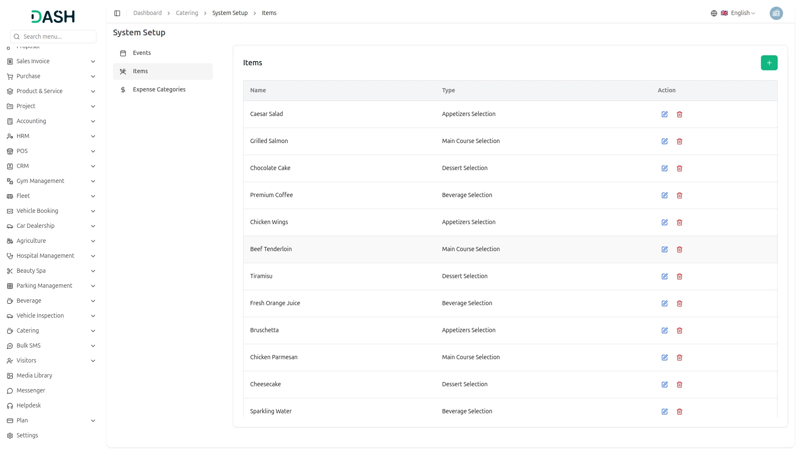Screen dimensions: 798x449
Task: Edit the Cheesecake item
Action: coord(664,385)
